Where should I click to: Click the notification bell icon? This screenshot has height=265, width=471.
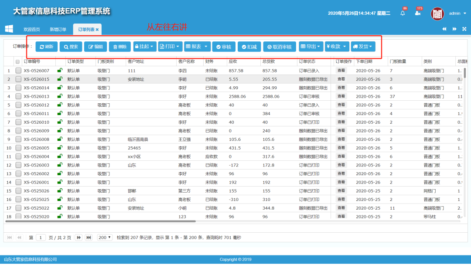pos(403,13)
